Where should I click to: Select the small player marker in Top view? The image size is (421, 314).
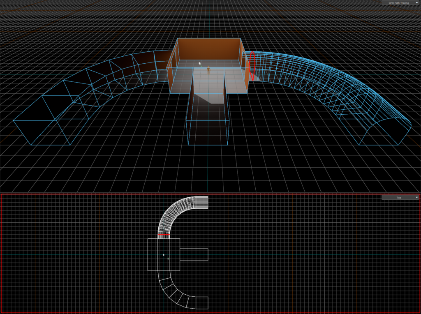click(169, 259)
